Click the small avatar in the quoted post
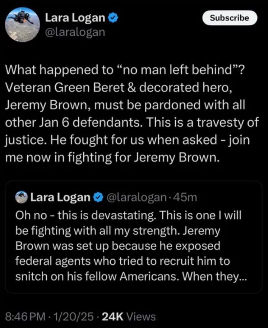Viewport: 268px width, 328px height. [22, 197]
